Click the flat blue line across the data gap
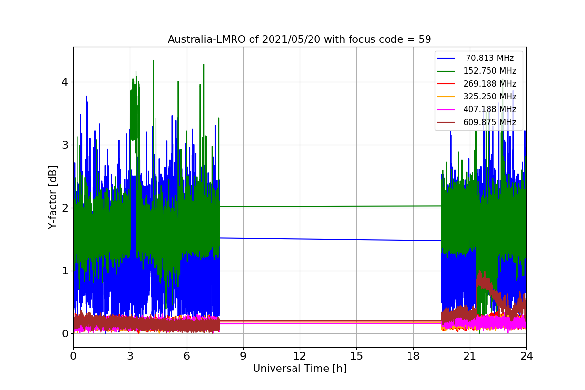This screenshot has height=390, width=585. click(331, 239)
